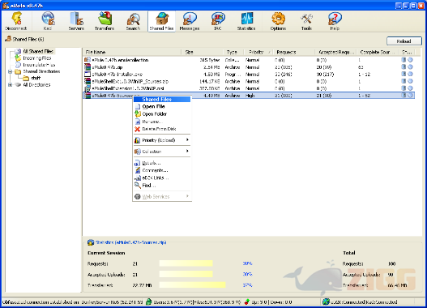
Task: Open the Statistics view
Action: click(x=246, y=21)
